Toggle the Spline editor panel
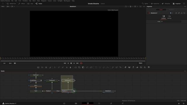Viewport: 187px width, 105px height. [x=145, y=3]
